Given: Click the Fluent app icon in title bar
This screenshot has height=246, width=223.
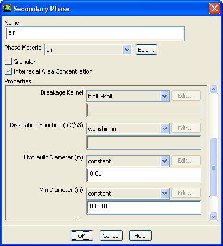Looking at the screenshot, I should coord(7,8).
